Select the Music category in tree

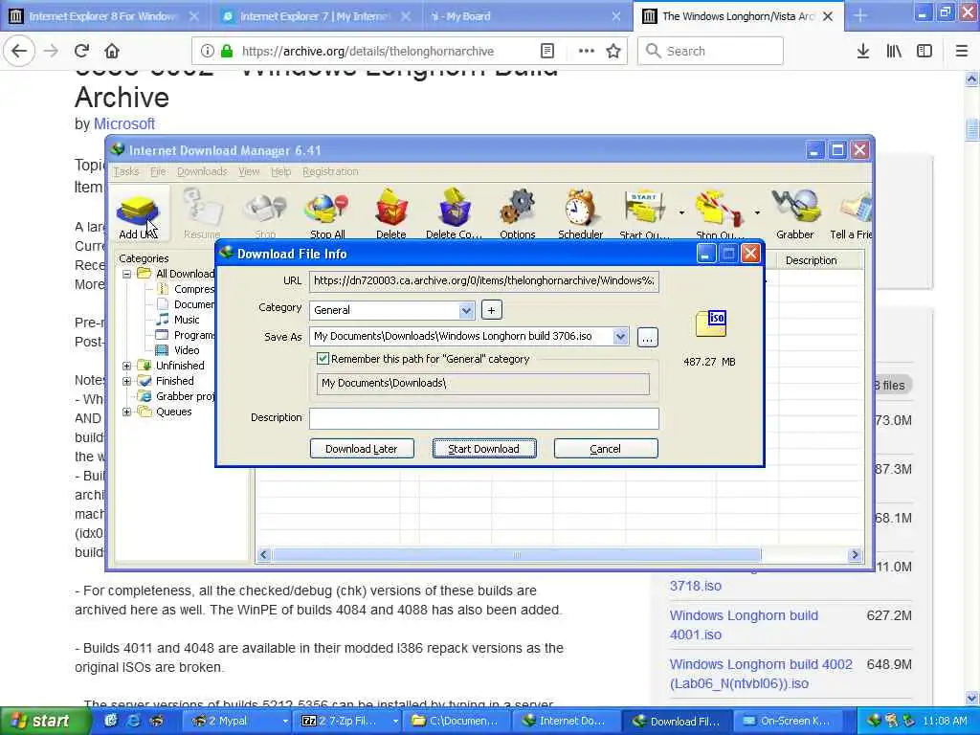187,320
